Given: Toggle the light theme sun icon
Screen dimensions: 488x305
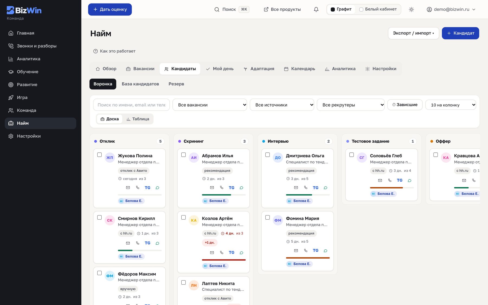Looking at the screenshot, I should tap(411, 9).
